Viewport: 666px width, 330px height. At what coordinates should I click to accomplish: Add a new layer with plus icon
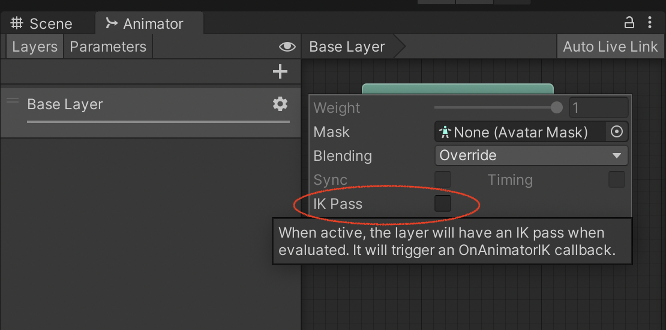tap(280, 72)
